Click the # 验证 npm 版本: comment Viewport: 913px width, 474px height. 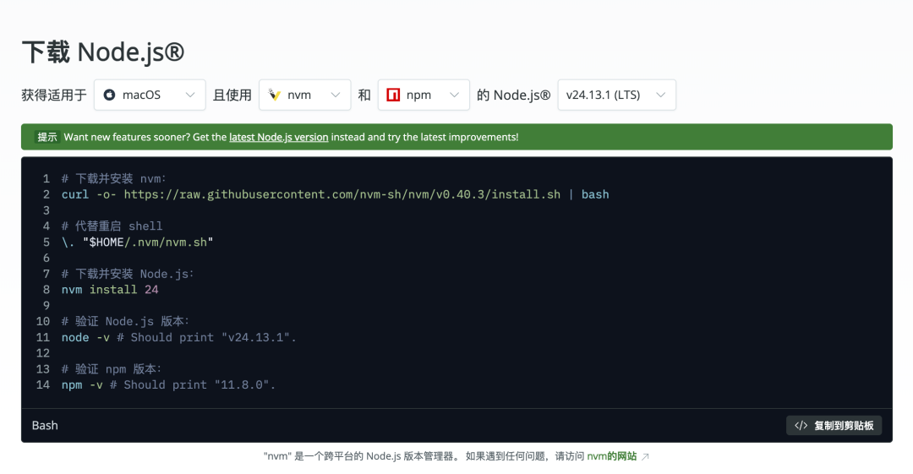click(112, 369)
